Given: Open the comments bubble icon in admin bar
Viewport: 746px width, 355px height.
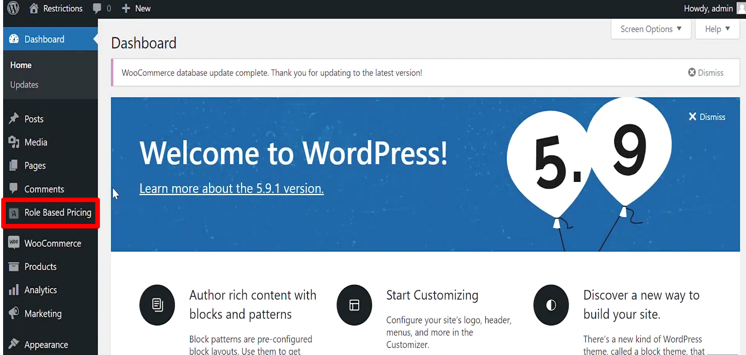Looking at the screenshot, I should [x=97, y=9].
